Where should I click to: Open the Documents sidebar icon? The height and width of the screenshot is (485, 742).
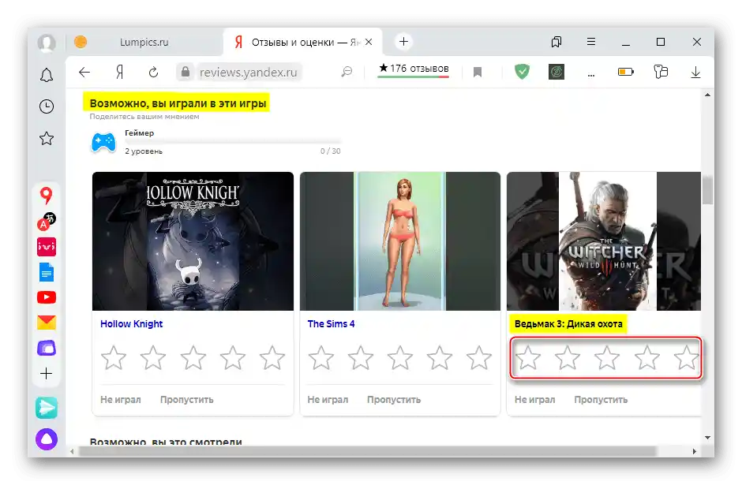point(47,272)
